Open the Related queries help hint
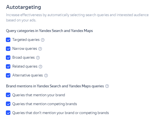 click(40, 66)
